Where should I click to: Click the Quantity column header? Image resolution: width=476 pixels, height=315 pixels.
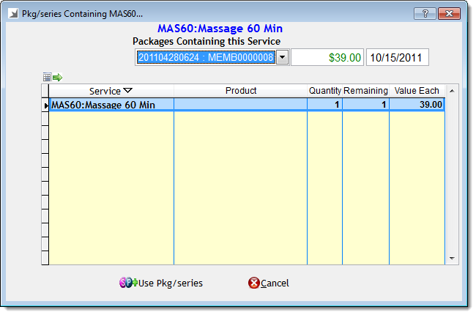coord(324,91)
